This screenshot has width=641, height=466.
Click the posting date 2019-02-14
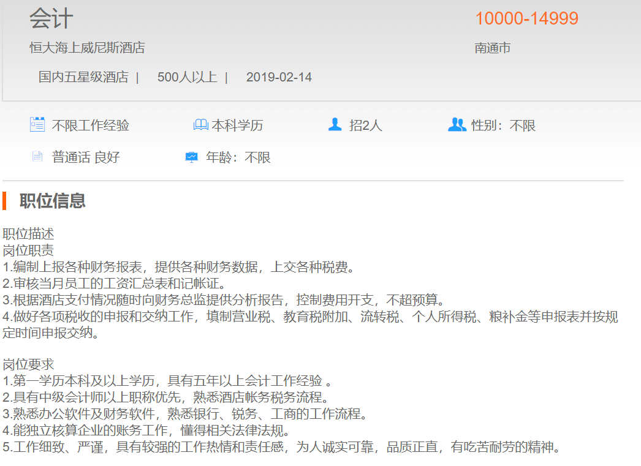(279, 77)
